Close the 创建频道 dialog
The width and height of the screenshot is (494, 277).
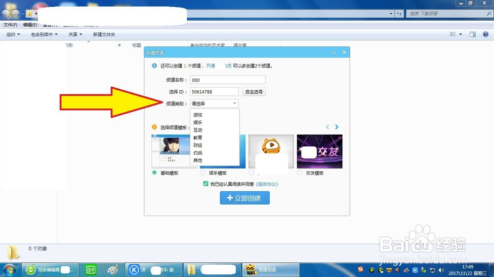click(x=344, y=53)
